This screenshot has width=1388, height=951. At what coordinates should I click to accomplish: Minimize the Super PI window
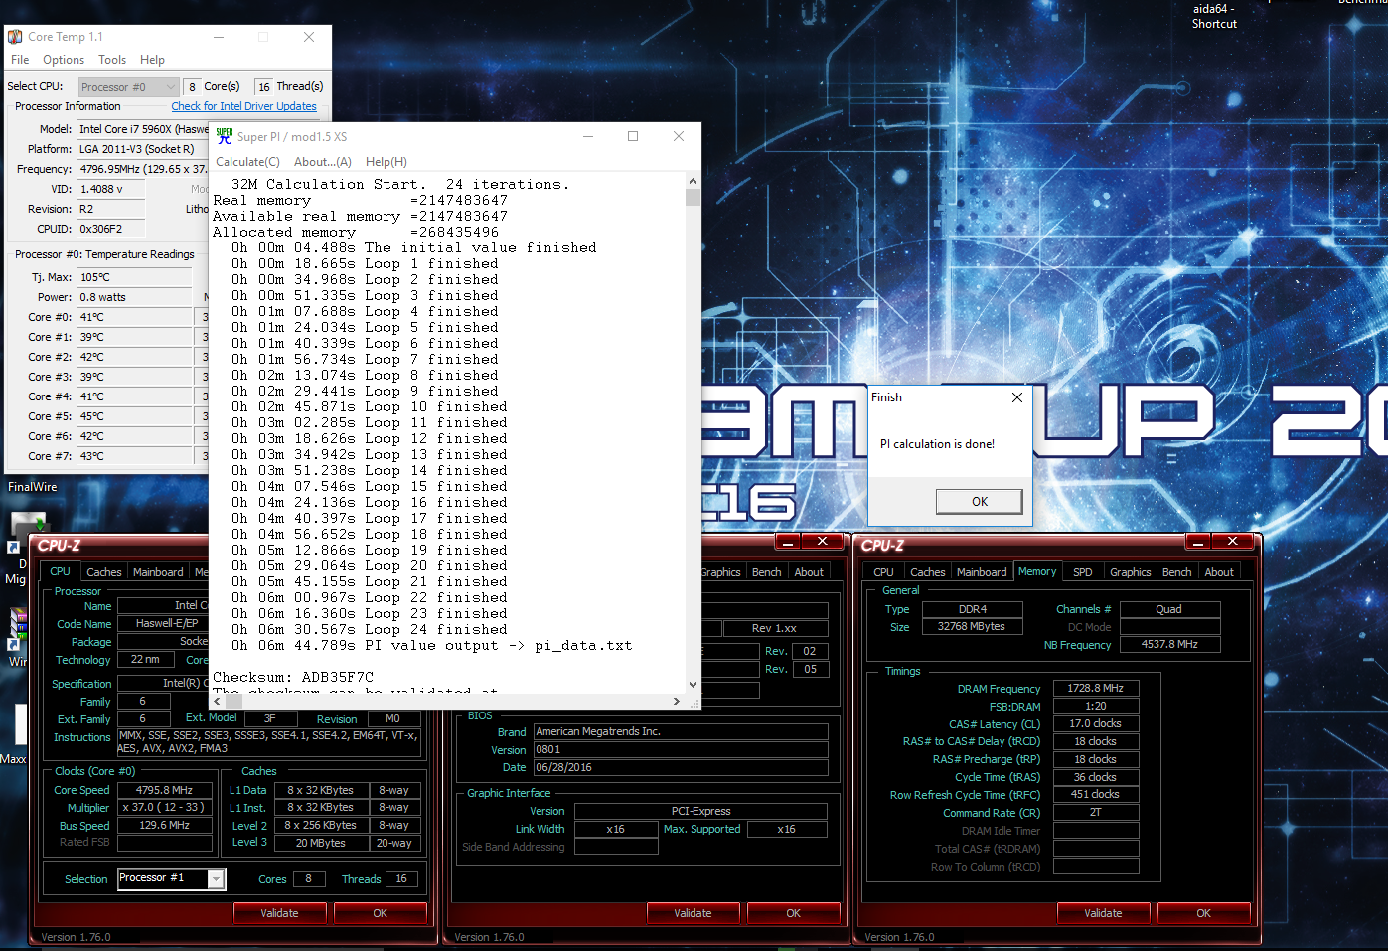coord(588,136)
